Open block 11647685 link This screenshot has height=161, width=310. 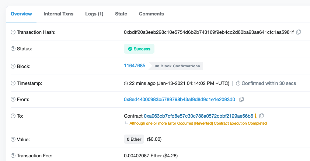[x=135, y=66]
